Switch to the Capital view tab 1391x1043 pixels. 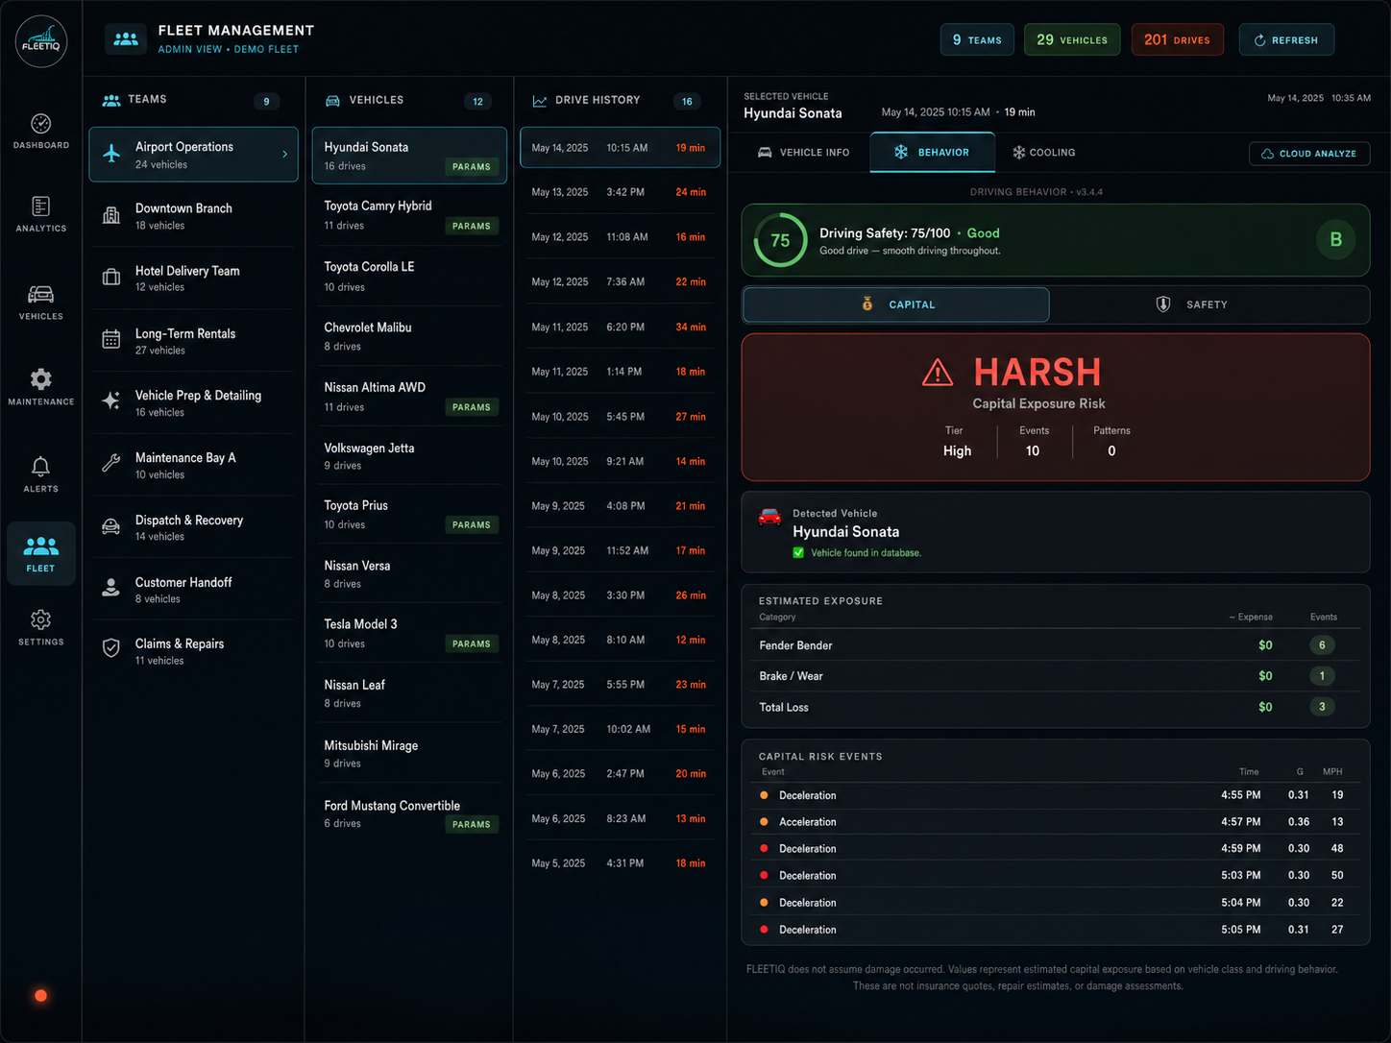[x=896, y=304]
